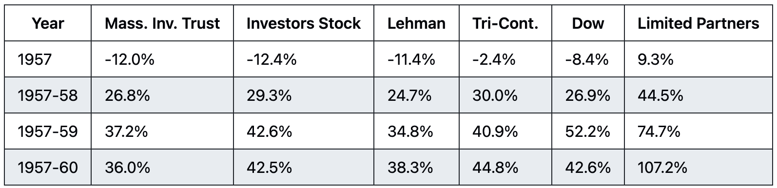Click the 1957-58 row label
This screenshot has height=188, width=777.
tap(48, 95)
